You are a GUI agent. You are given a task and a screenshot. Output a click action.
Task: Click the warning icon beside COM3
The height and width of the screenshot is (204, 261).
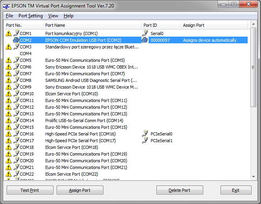tap(8, 47)
